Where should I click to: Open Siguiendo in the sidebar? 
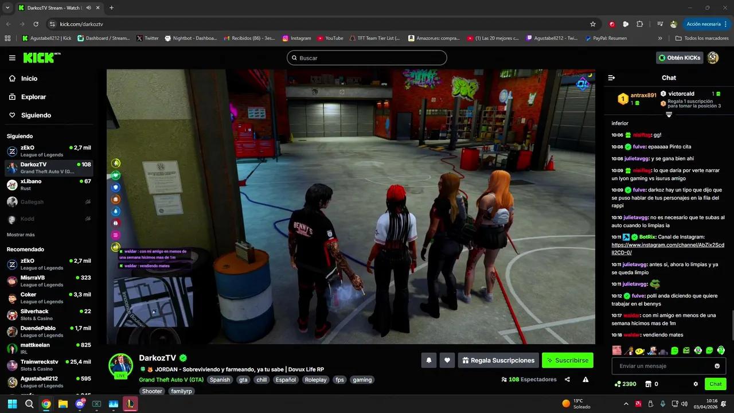click(36, 115)
